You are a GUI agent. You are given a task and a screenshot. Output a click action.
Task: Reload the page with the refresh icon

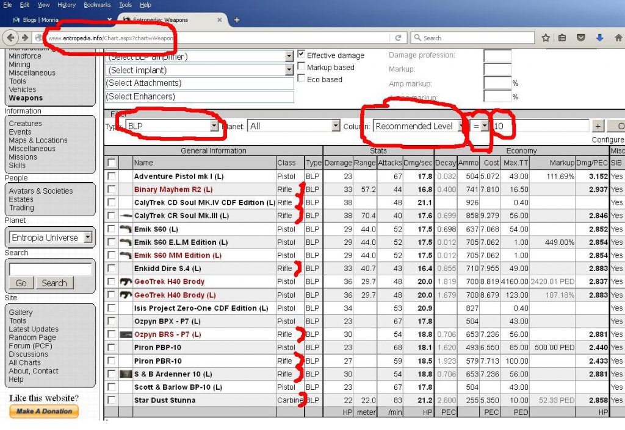(x=398, y=38)
